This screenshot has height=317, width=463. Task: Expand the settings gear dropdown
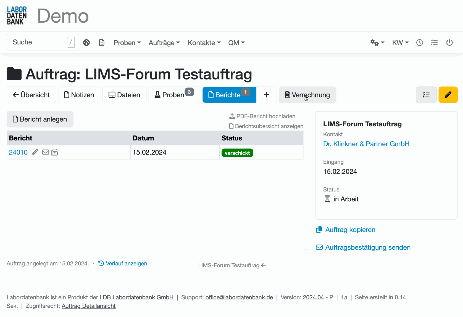377,42
